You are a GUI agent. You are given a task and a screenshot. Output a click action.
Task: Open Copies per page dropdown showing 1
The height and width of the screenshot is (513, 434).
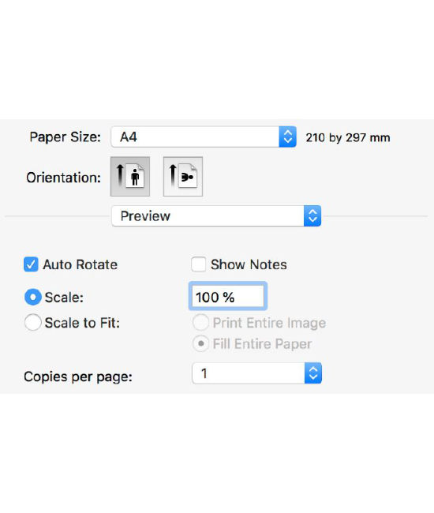(x=256, y=373)
